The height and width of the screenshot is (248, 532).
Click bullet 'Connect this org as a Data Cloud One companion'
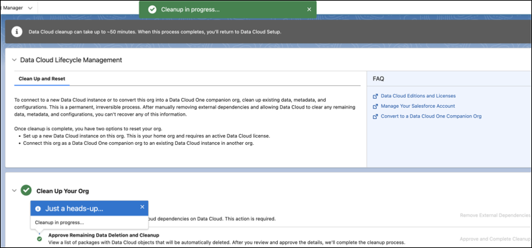pos(139,143)
